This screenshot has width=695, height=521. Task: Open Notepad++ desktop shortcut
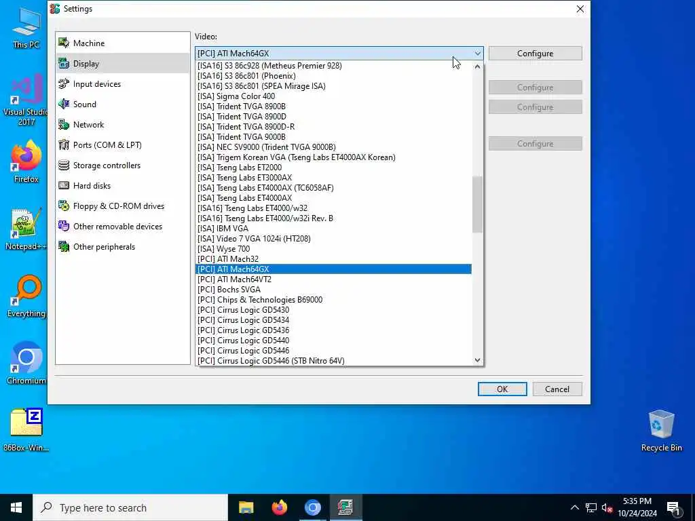point(26,229)
